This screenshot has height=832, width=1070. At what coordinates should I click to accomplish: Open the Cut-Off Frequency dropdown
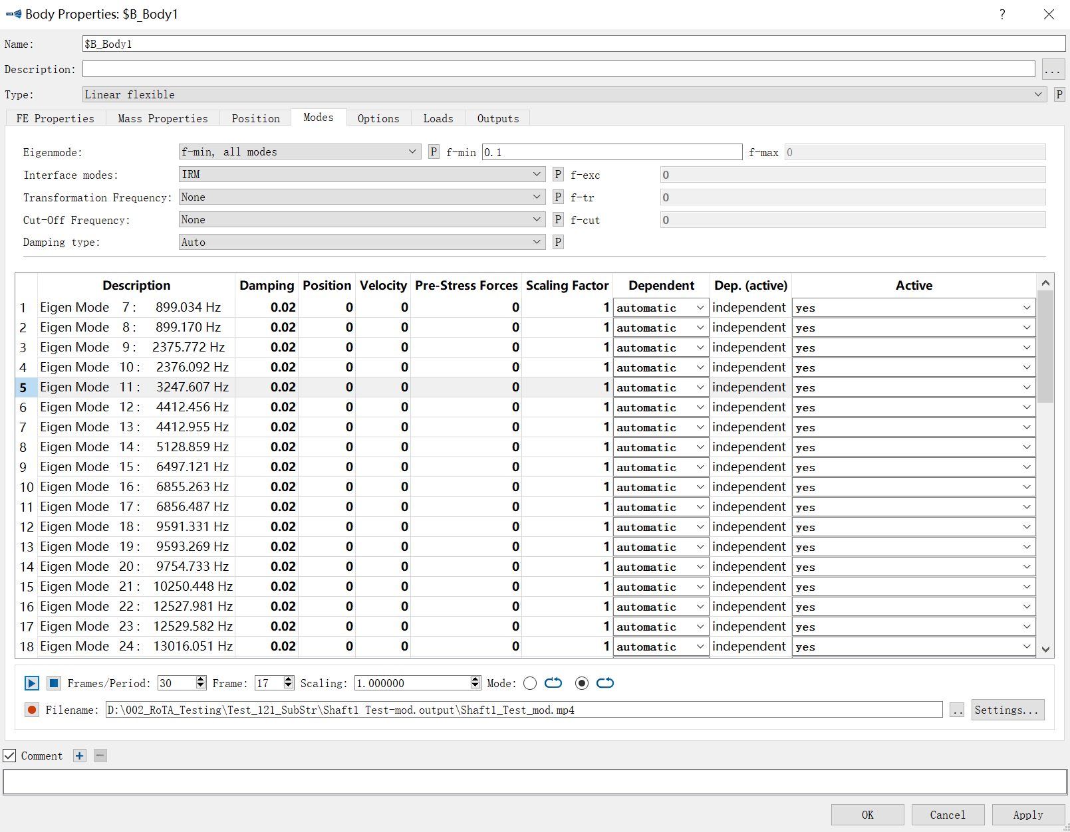click(362, 219)
